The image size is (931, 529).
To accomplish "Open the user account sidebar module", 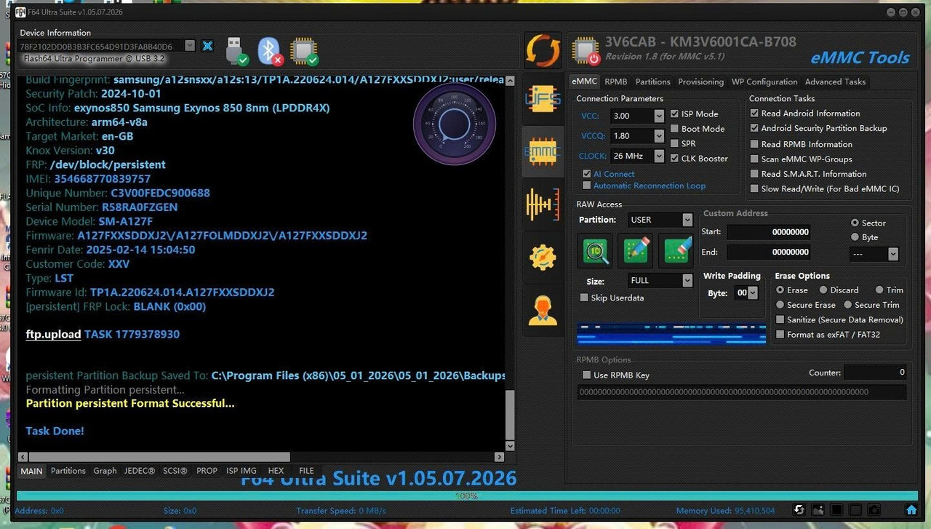I will (543, 309).
